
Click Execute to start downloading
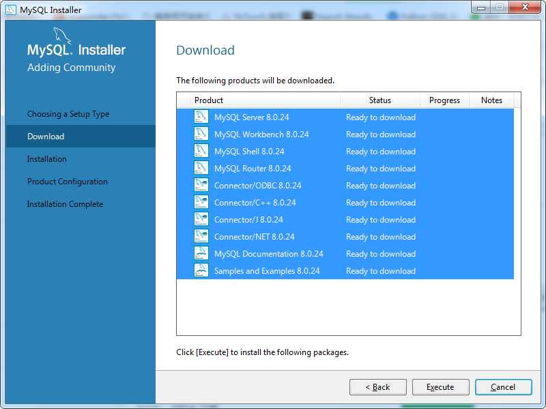click(x=440, y=387)
